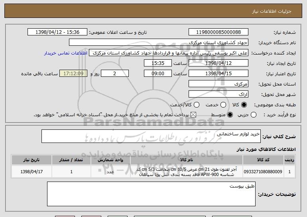Click page title جزئیات اطلاعات نیاز
The width and height of the screenshot is (307, 217).
tap(272, 11)
